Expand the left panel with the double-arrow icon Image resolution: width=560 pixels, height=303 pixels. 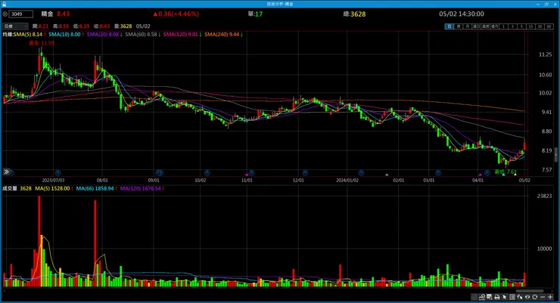pos(6,172)
